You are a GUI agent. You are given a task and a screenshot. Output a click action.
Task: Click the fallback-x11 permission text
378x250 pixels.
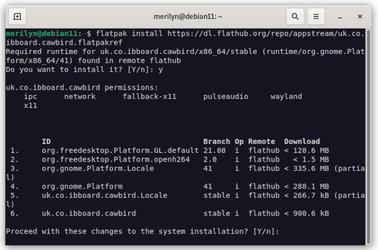pyautogui.click(x=150, y=97)
